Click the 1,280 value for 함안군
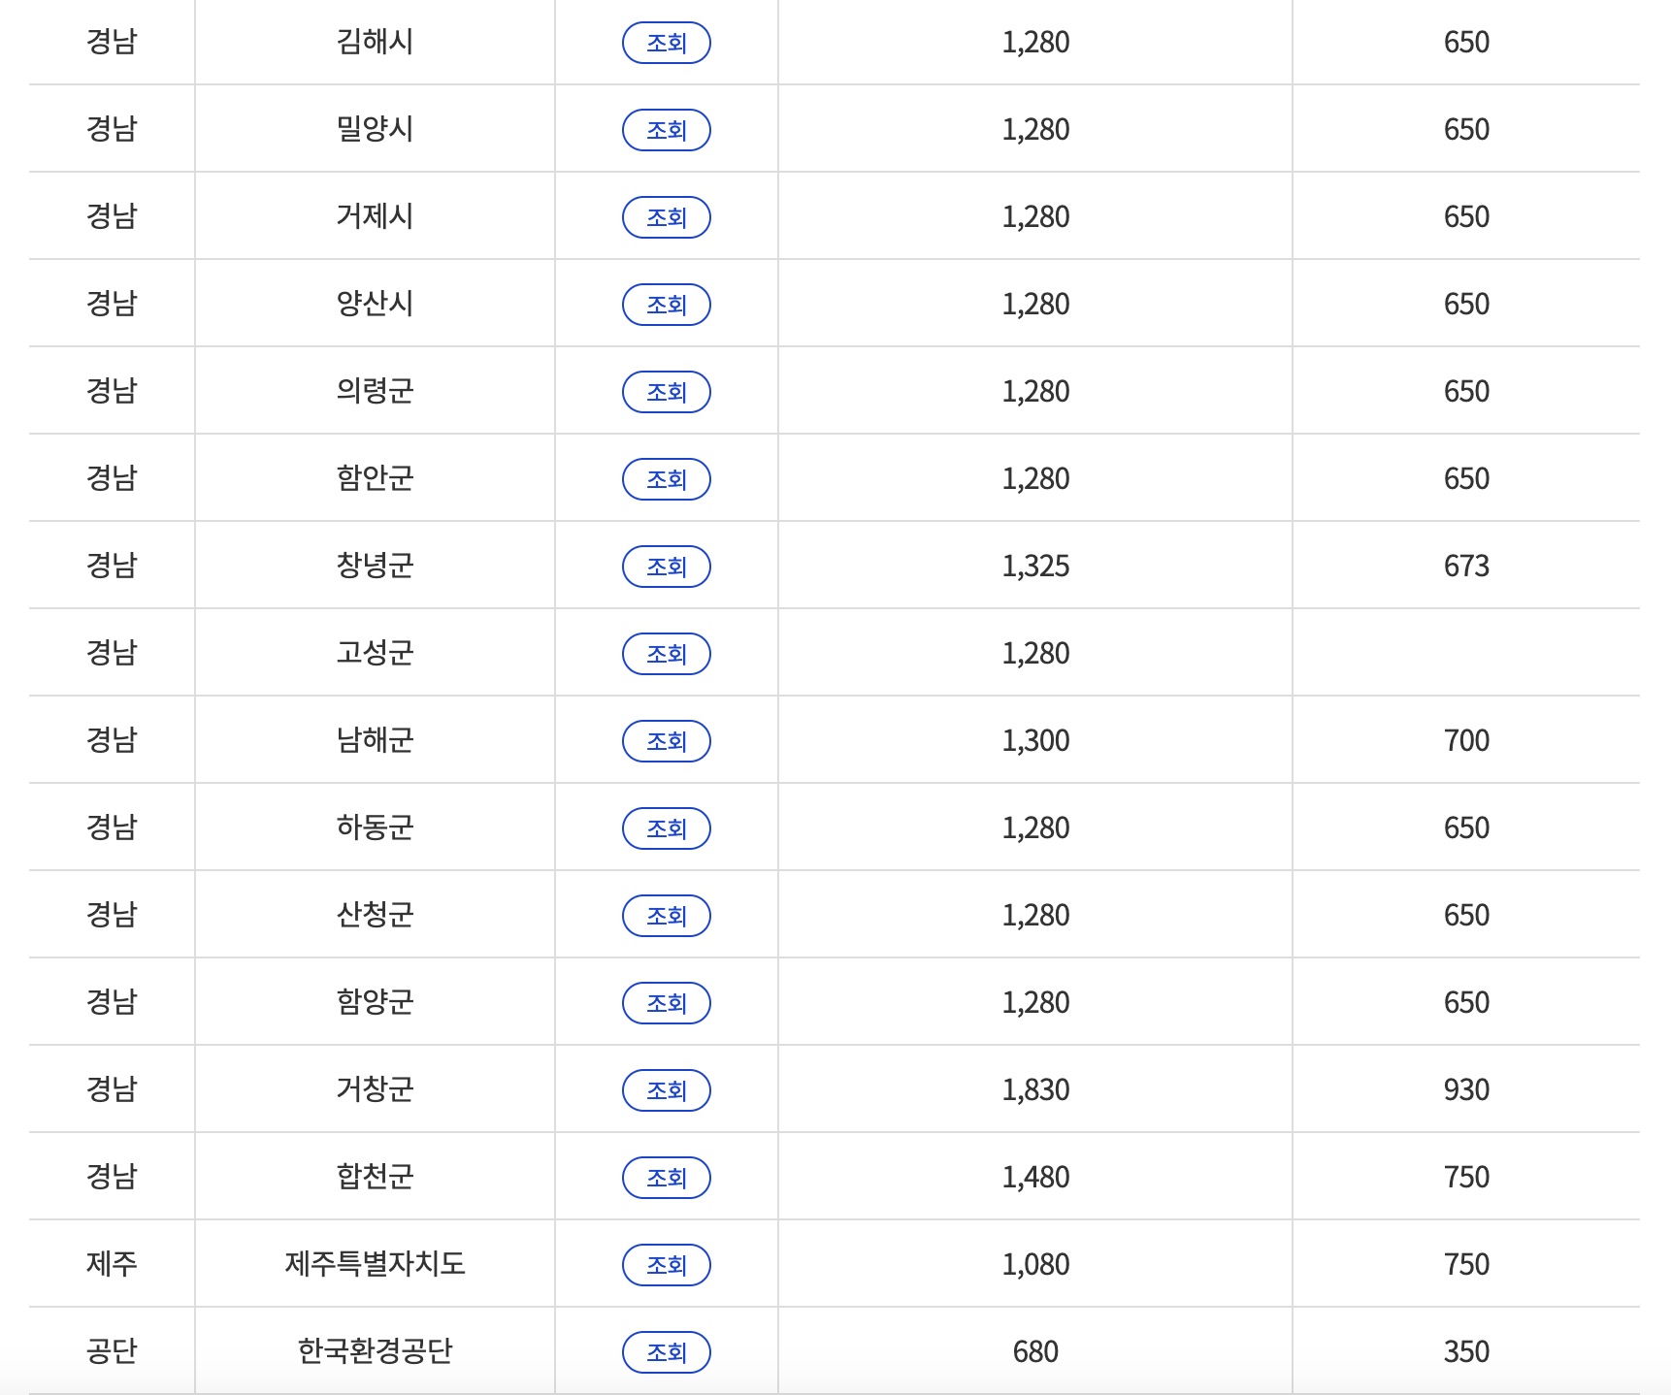The image size is (1671, 1395). pos(1035,478)
